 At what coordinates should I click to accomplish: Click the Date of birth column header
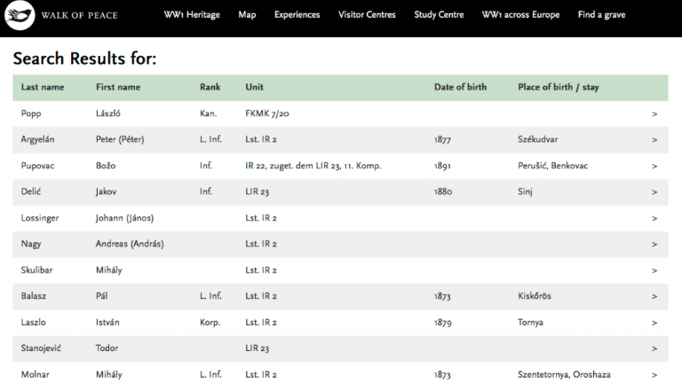pyautogui.click(x=460, y=88)
